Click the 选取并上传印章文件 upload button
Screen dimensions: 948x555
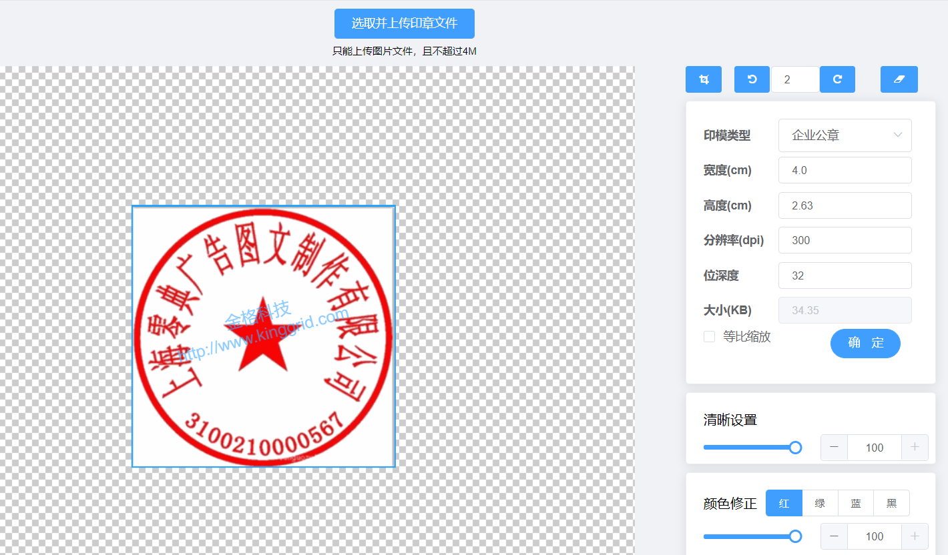pos(404,23)
